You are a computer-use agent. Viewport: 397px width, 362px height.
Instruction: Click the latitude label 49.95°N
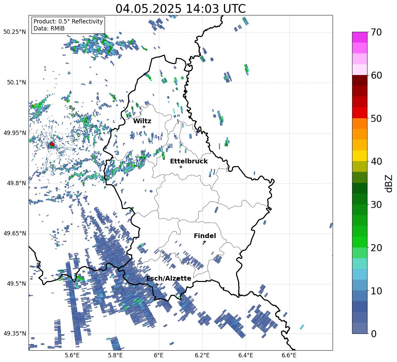click(15, 133)
